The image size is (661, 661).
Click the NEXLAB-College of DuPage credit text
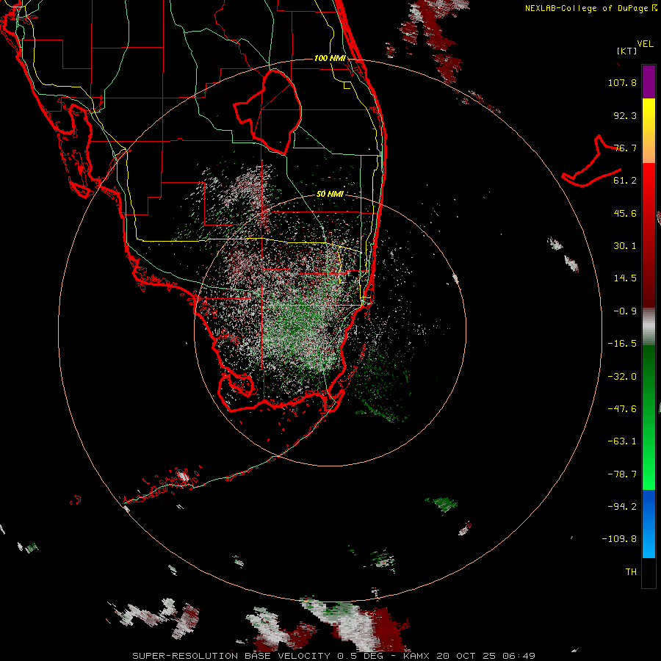point(590,8)
